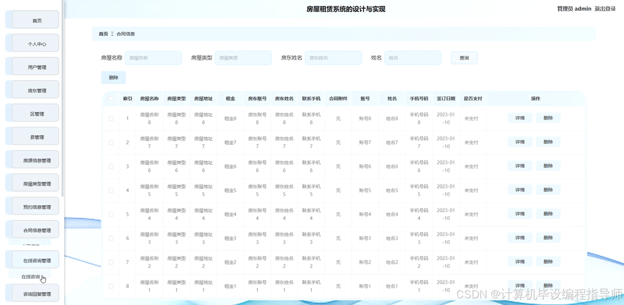Click the 姓名 search input
Viewport: 624px width, 305px height.
coord(413,58)
